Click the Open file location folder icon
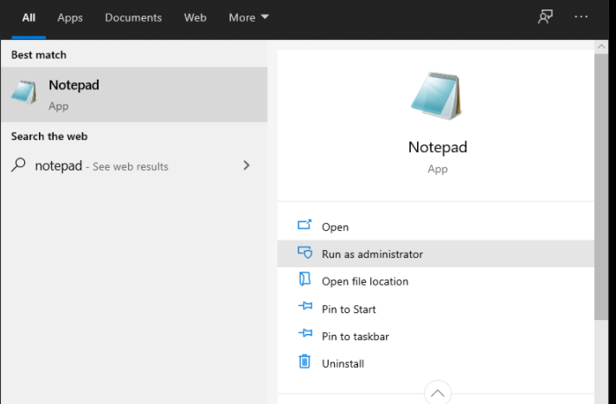This screenshot has width=616, height=404. tap(305, 279)
